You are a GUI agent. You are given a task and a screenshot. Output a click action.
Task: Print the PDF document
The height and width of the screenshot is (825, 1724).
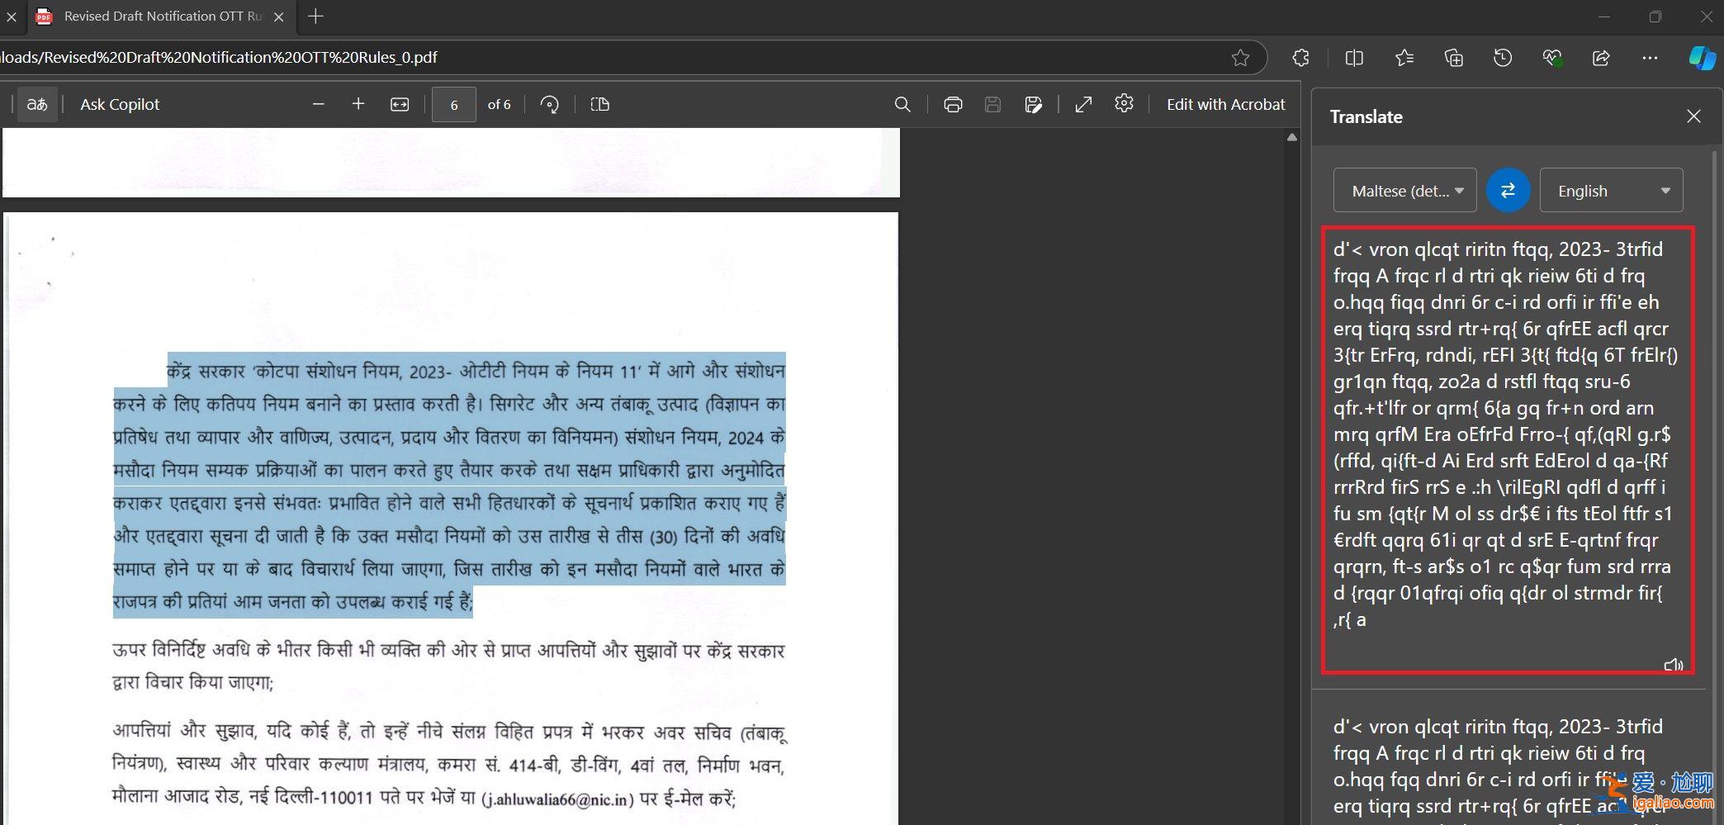953,104
